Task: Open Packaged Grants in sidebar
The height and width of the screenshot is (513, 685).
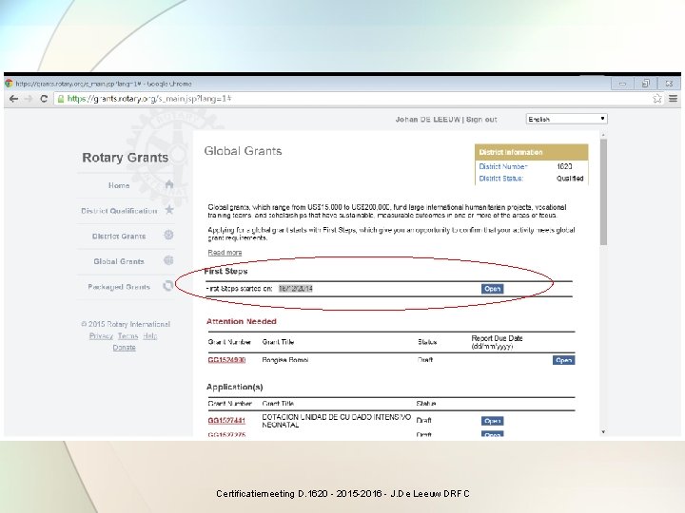Action: pyautogui.click(x=119, y=287)
